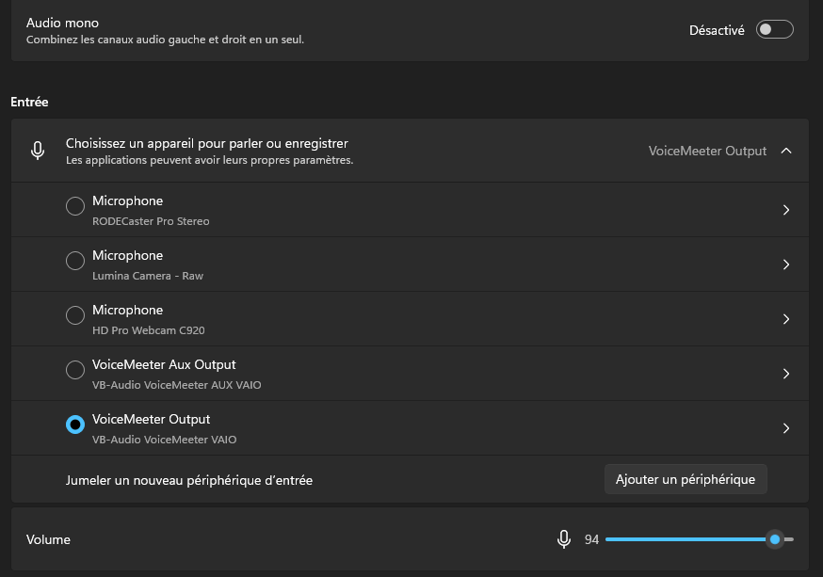Open VoiceMeeter Output VAIO properties chevron
The image size is (823, 577).
pos(785,428)
